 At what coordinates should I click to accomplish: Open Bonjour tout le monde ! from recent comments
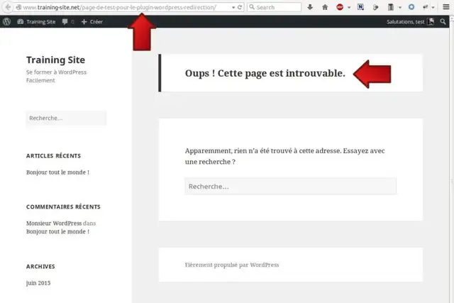(x=57, y=232)
